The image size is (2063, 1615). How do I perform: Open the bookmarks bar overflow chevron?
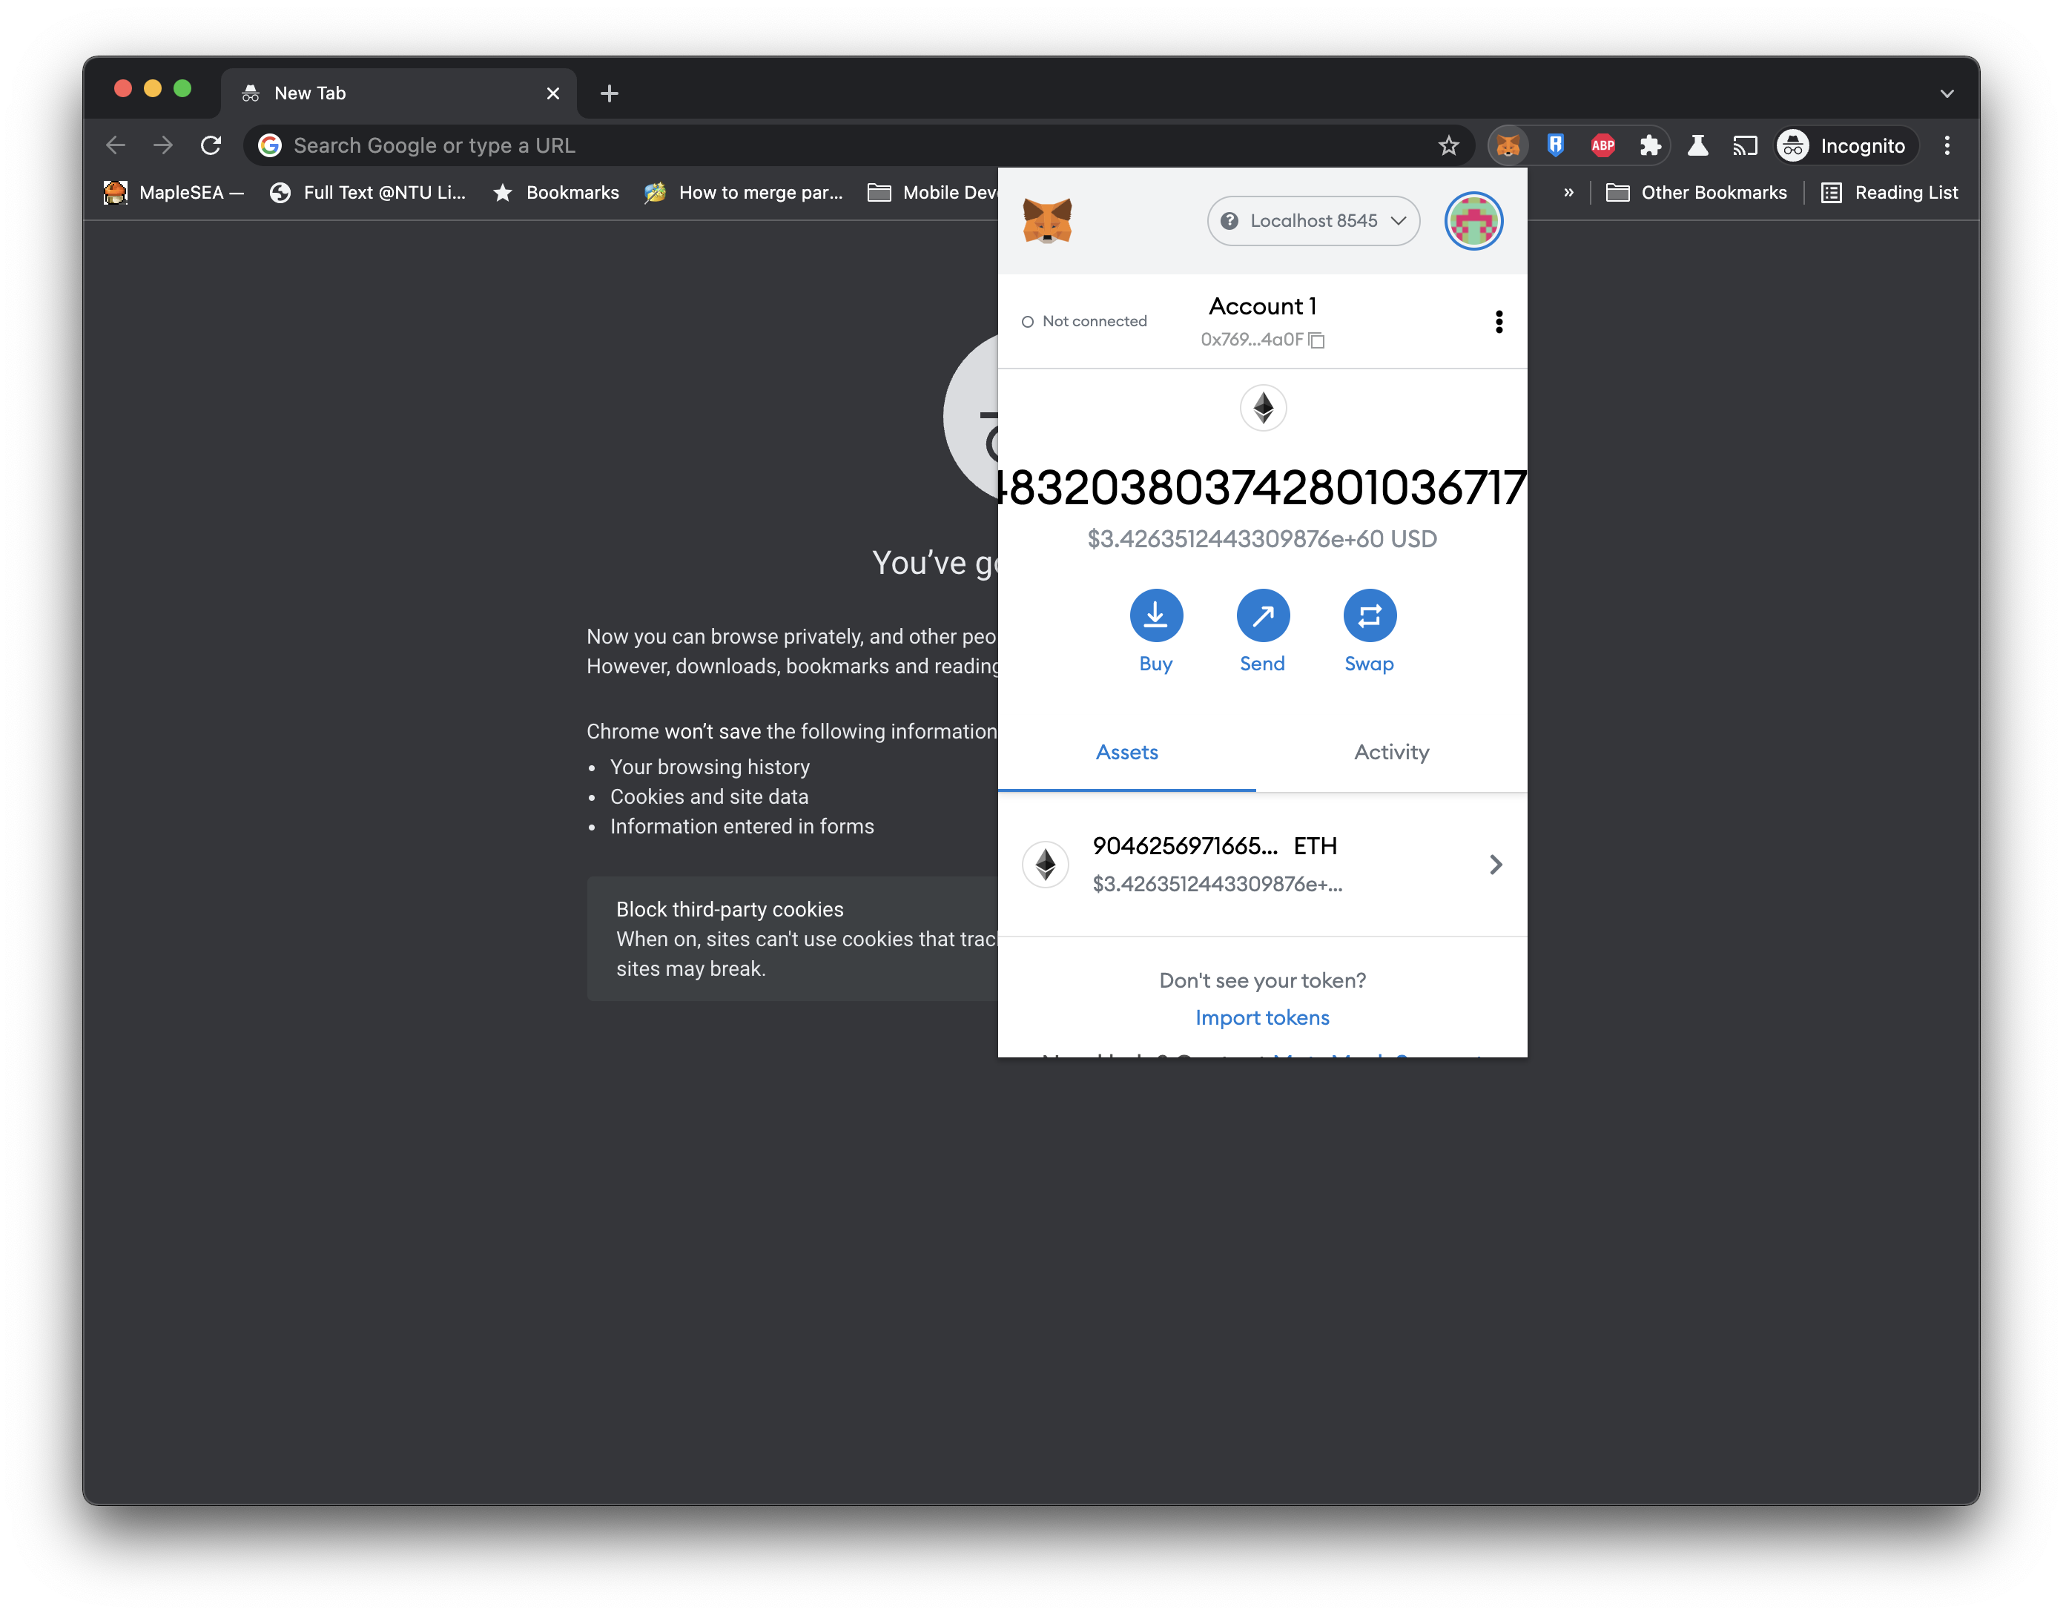pos(1568,192)
